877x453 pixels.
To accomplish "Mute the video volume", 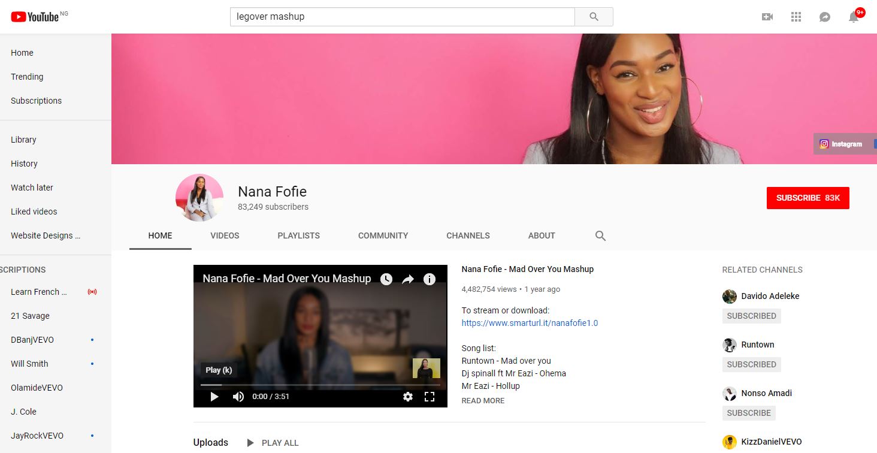I will tap(238, 396).
